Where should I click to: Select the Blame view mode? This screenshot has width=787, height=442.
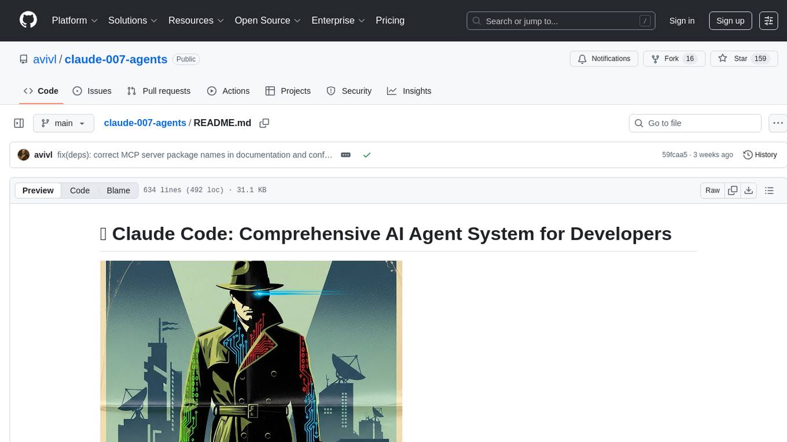(x=118, y=190)
